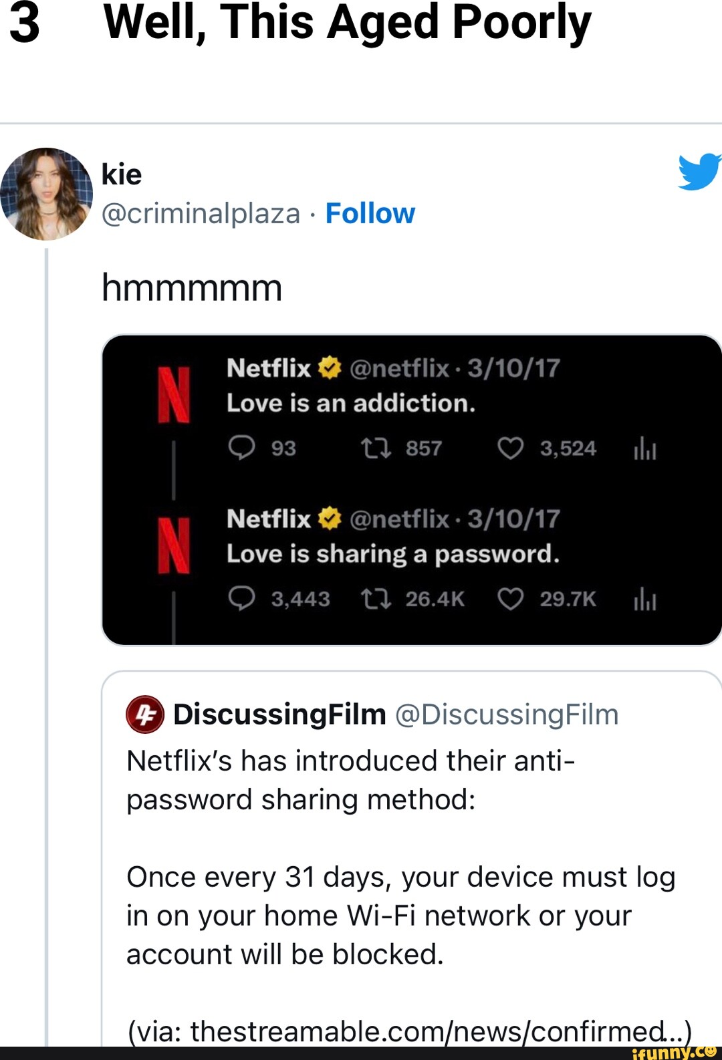
Task: Click kie's profile picture
Action: 48,194
